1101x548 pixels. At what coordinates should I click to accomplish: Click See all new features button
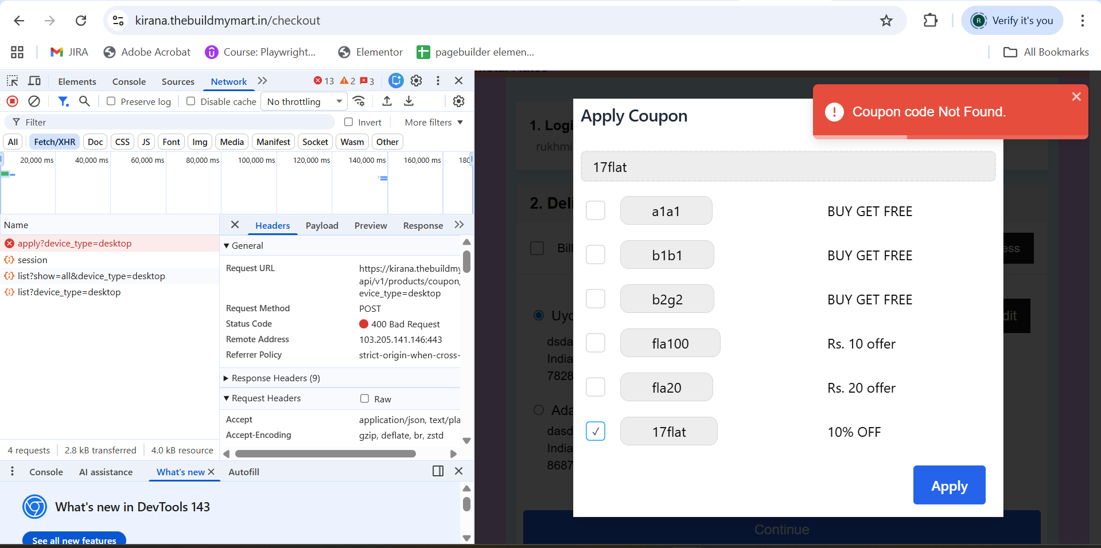point(74,540)
